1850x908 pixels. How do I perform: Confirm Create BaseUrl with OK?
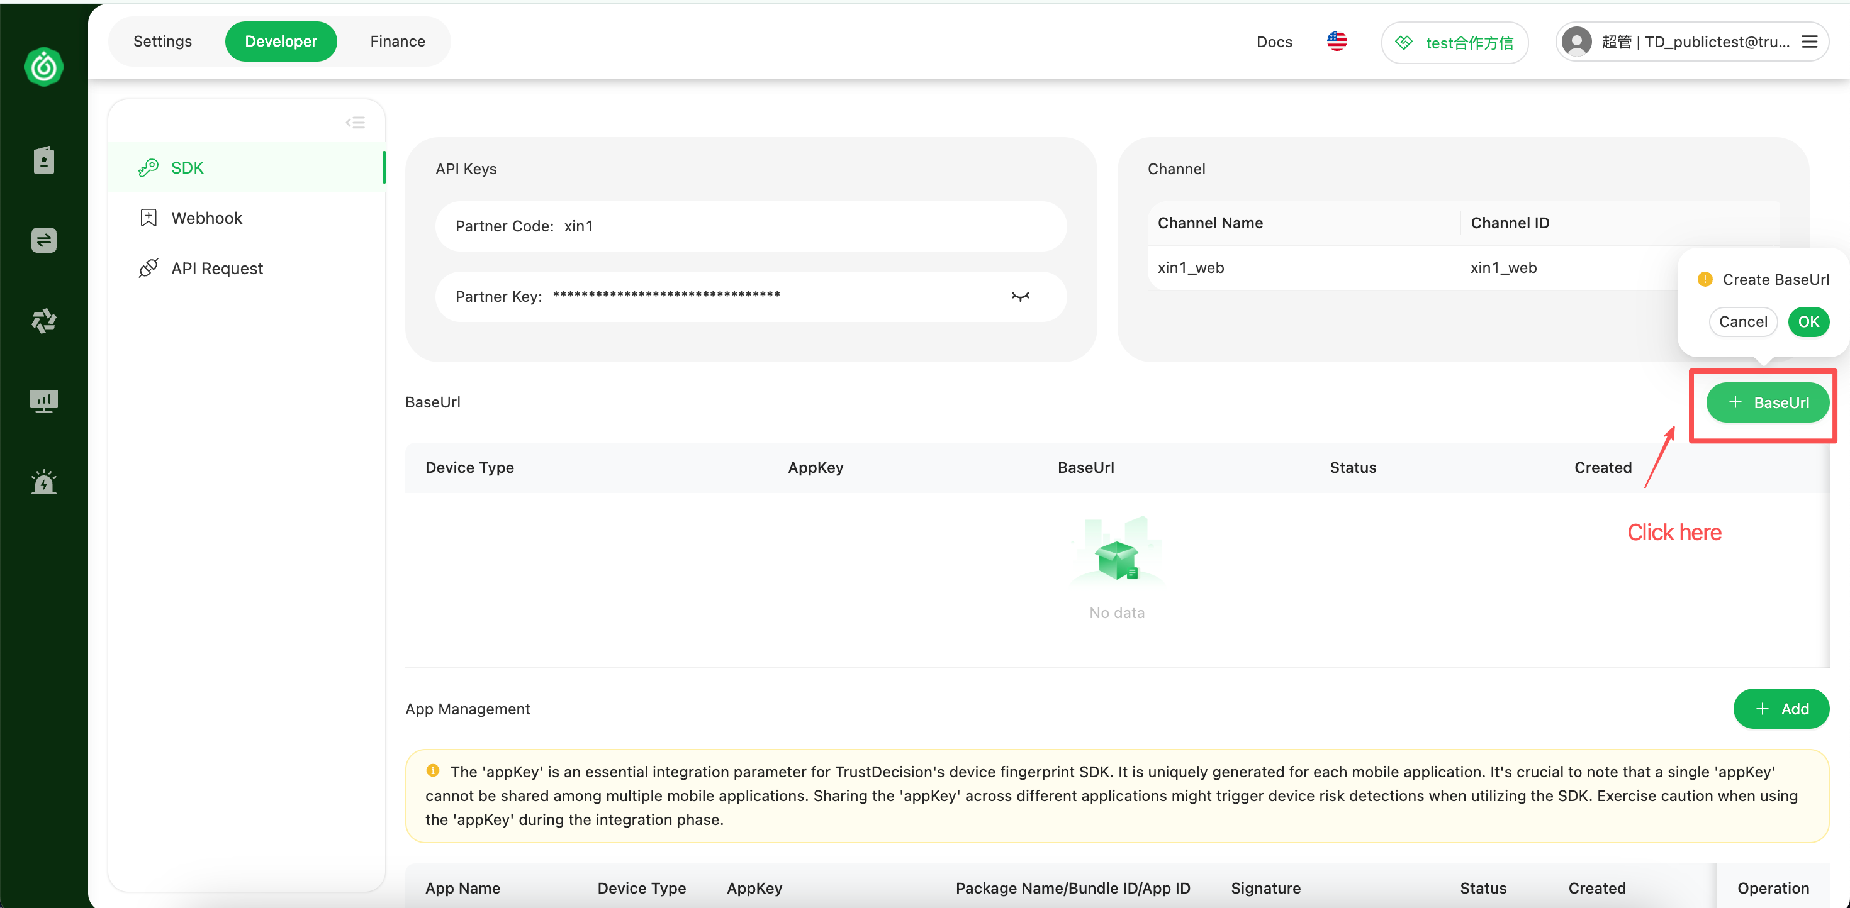tap(1808, 321)
